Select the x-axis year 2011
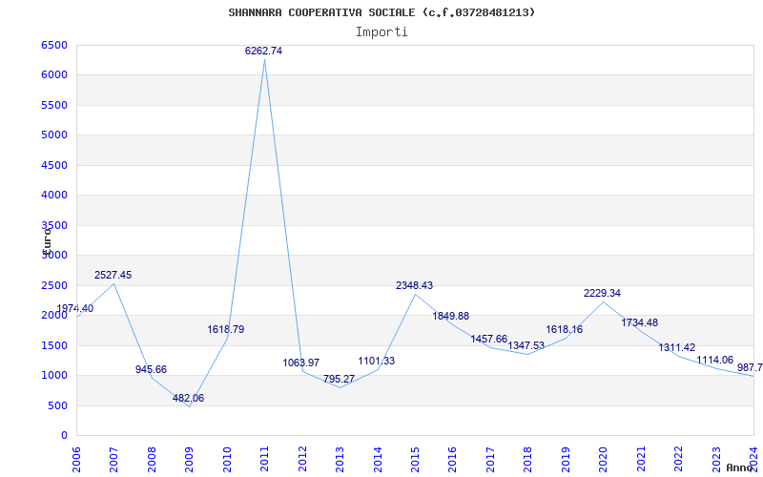Image resolution: width=763 pixels, height=477 pixels. [x=265, y=459]
